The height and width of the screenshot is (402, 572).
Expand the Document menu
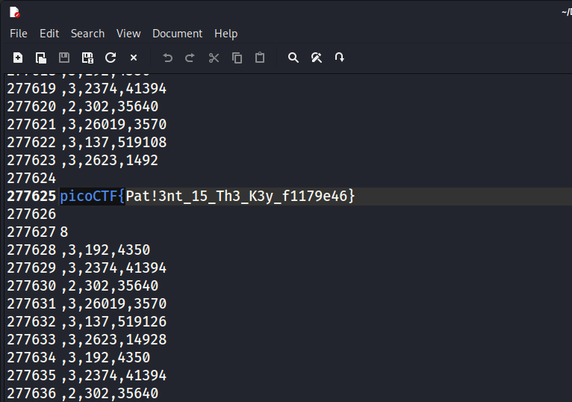coord(177,34)
